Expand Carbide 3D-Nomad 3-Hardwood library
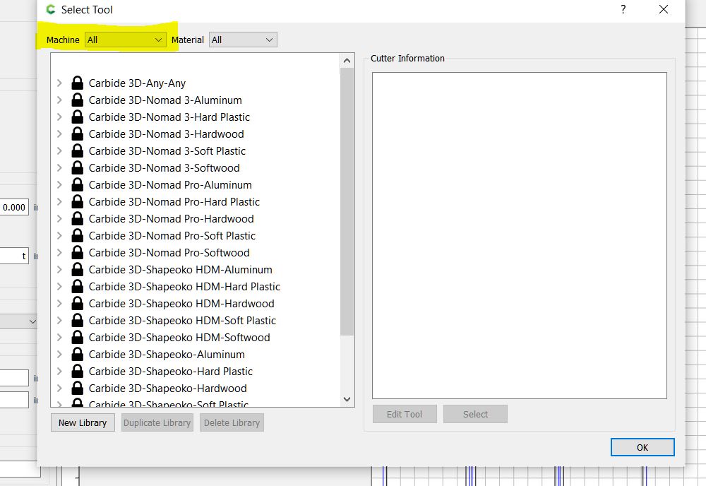706x486 pixels. 59,134
